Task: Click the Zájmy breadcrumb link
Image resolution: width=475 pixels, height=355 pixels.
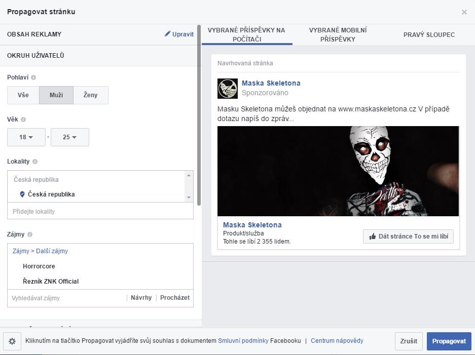Action: point(21,251)
